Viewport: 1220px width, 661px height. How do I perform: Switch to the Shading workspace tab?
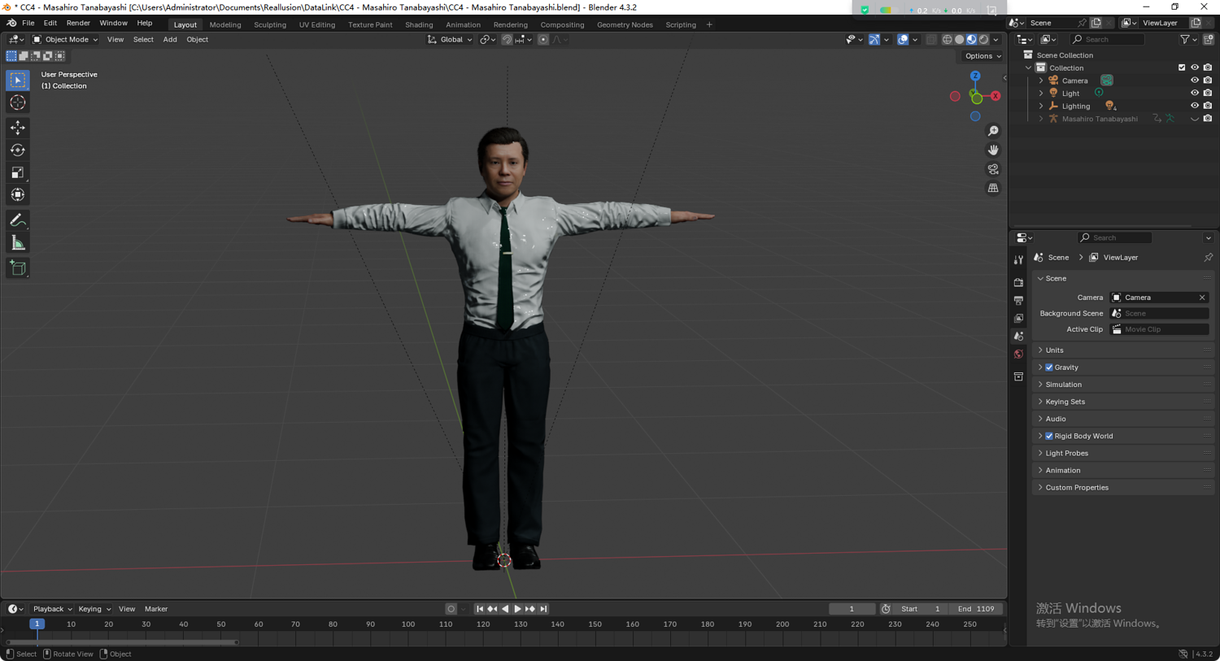(419, 24)
